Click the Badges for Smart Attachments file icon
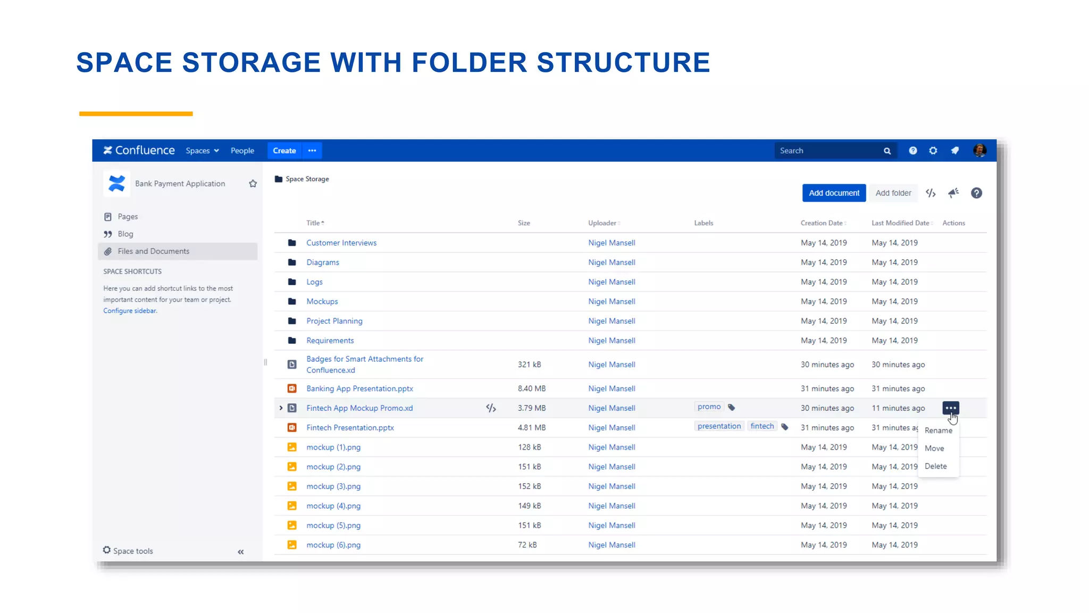Viewport: 1089px width, 613px height. tap(292, 365)
